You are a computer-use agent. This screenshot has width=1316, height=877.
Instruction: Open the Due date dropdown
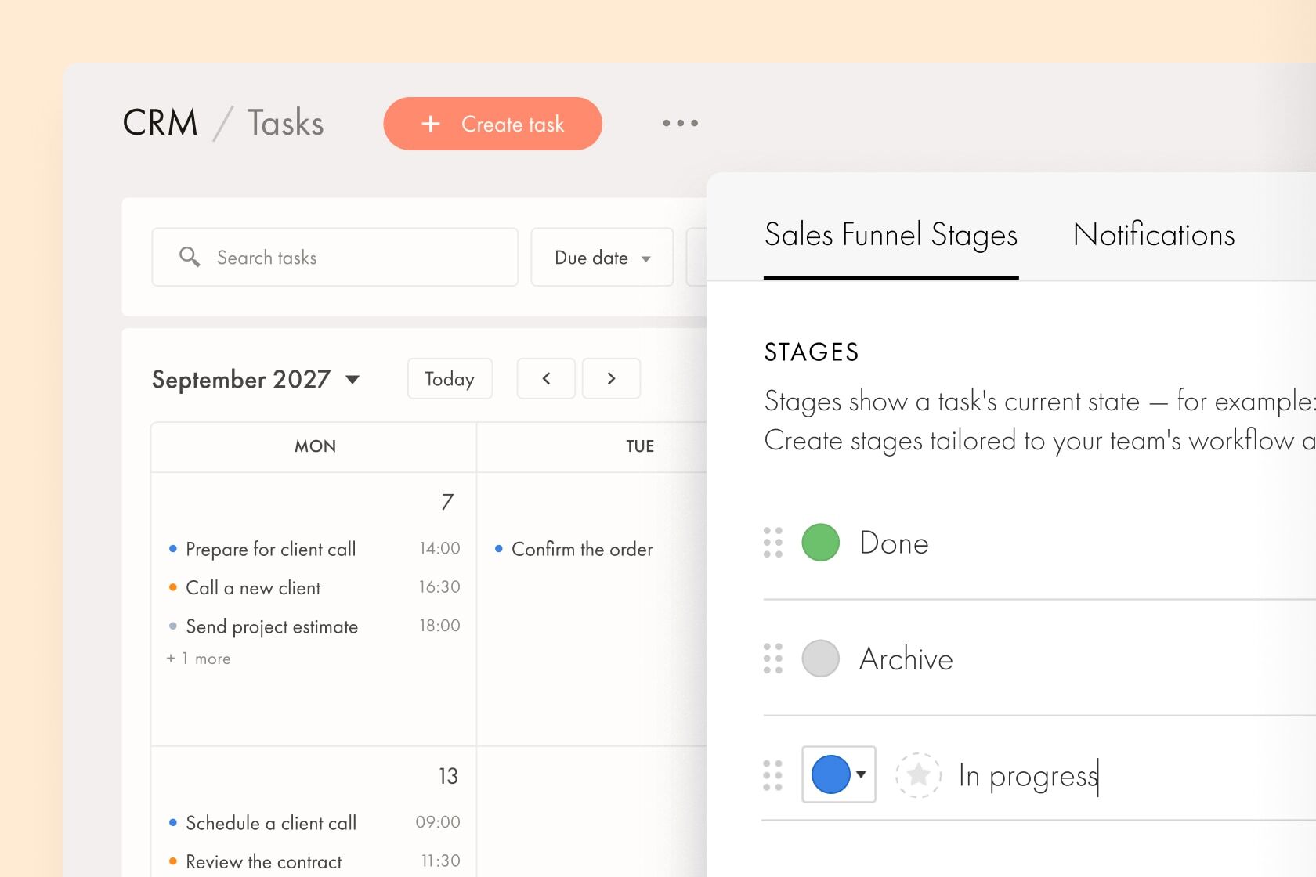[602, 258]
